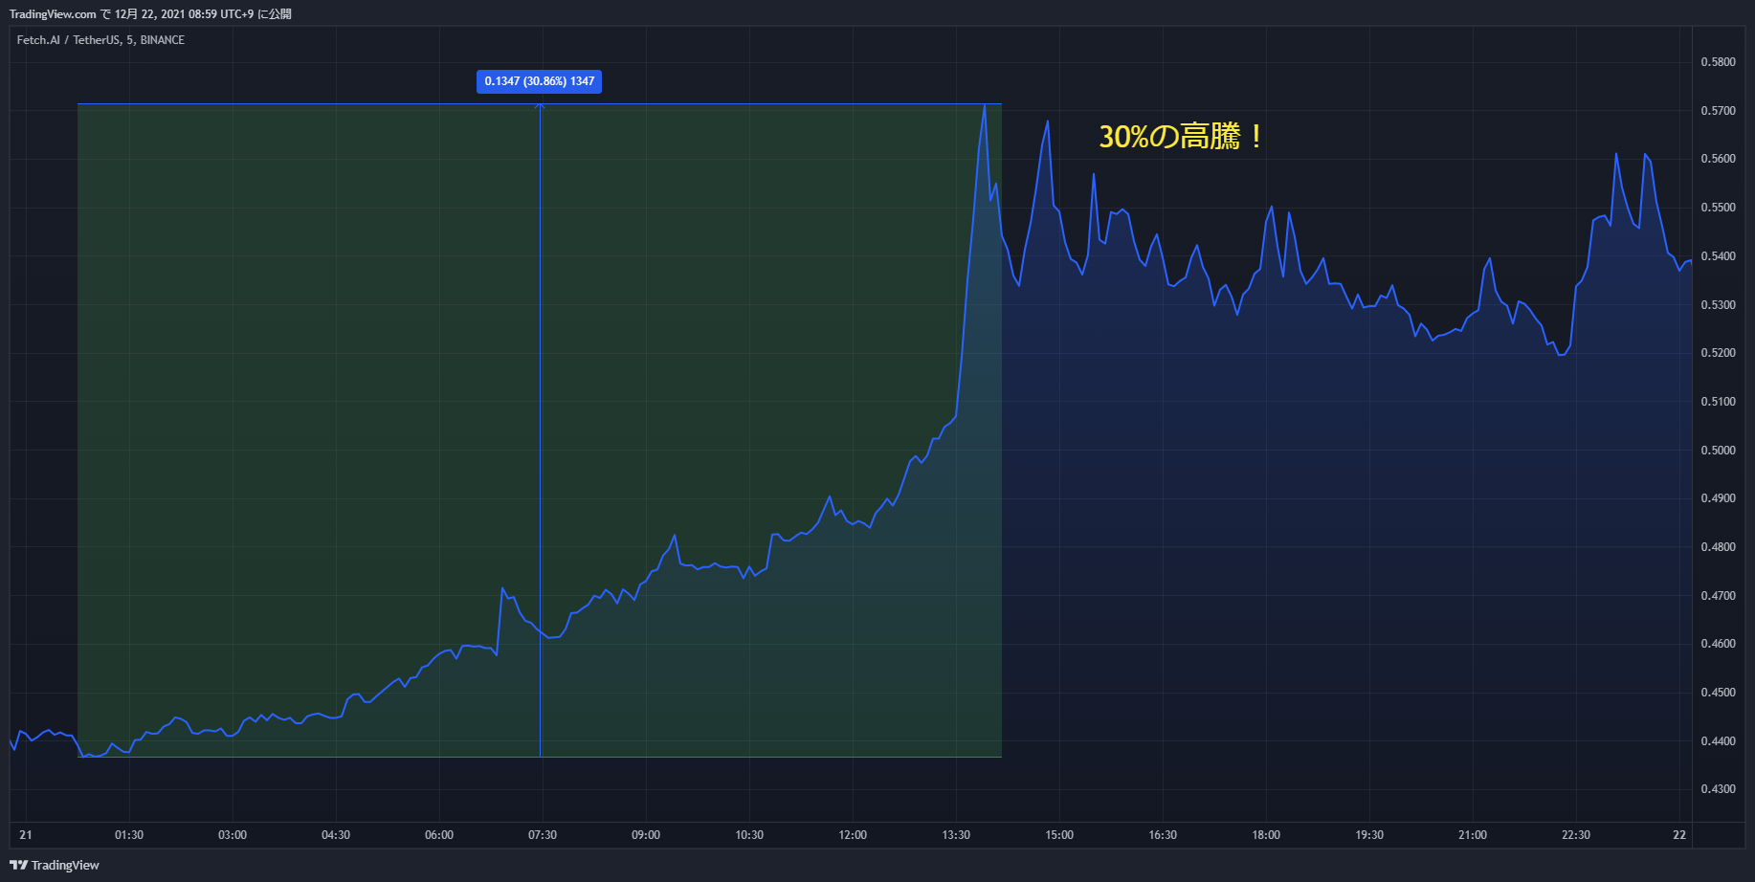Viewport: 1755px width, 882px height.
Task: Click the TradingView logo at bottom left
Action: click(x=55, y=865)
